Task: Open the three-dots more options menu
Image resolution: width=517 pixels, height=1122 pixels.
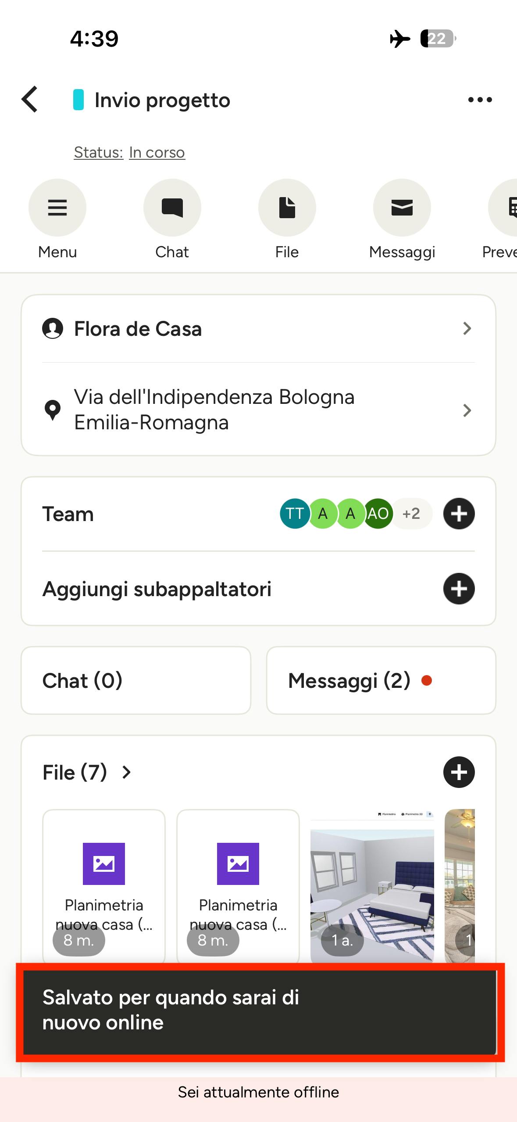Action: [480, 100]
